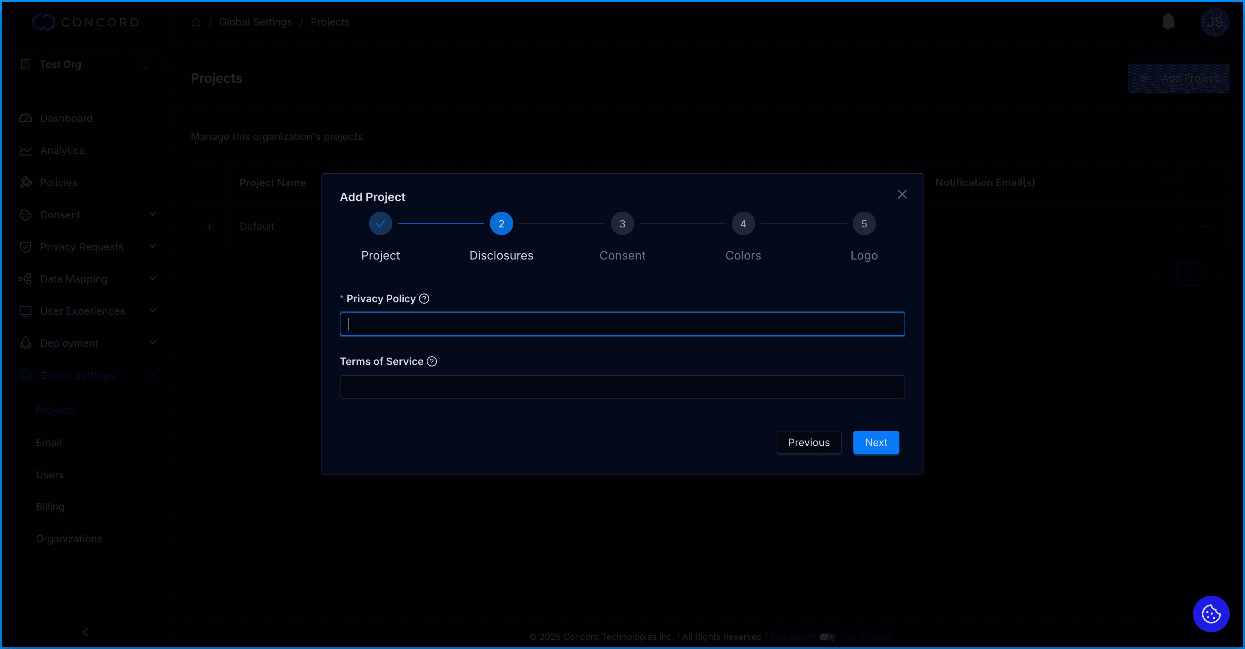Click the Privacy Policy help icon

424,299
